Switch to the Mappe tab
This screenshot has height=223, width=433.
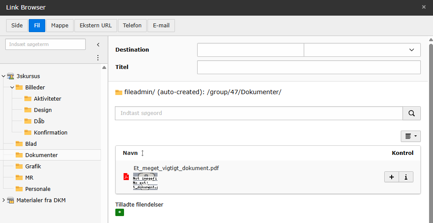pyautogui.click(x=60, y=26)
